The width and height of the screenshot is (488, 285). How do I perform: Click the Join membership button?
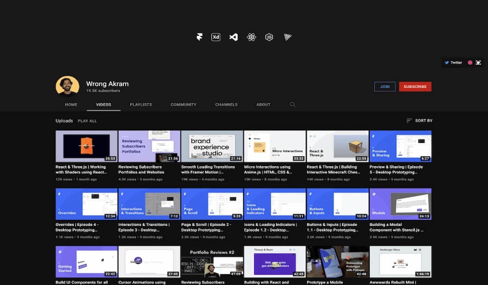tap(385, 87)
